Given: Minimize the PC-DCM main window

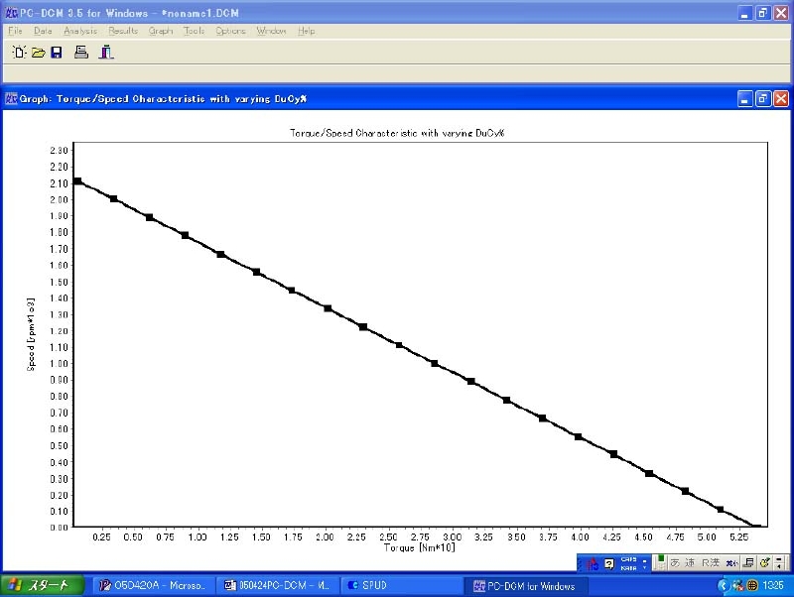Looking at the screenshot, I should pos(745,13).
